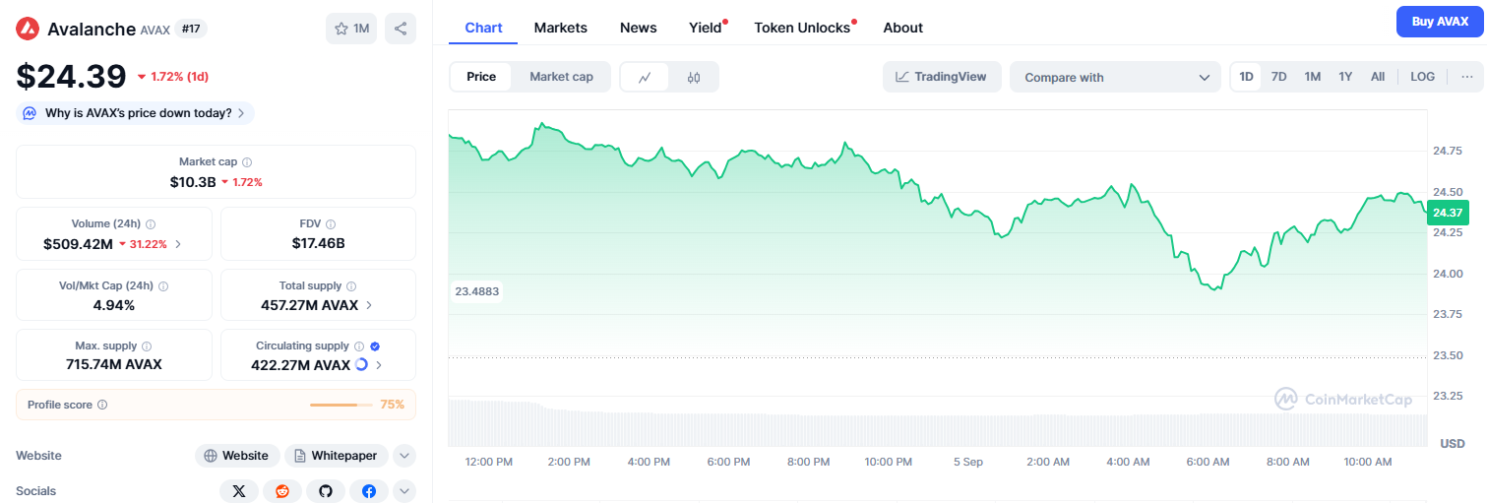Expand Circulating supply details chevron

coord(379,365)
